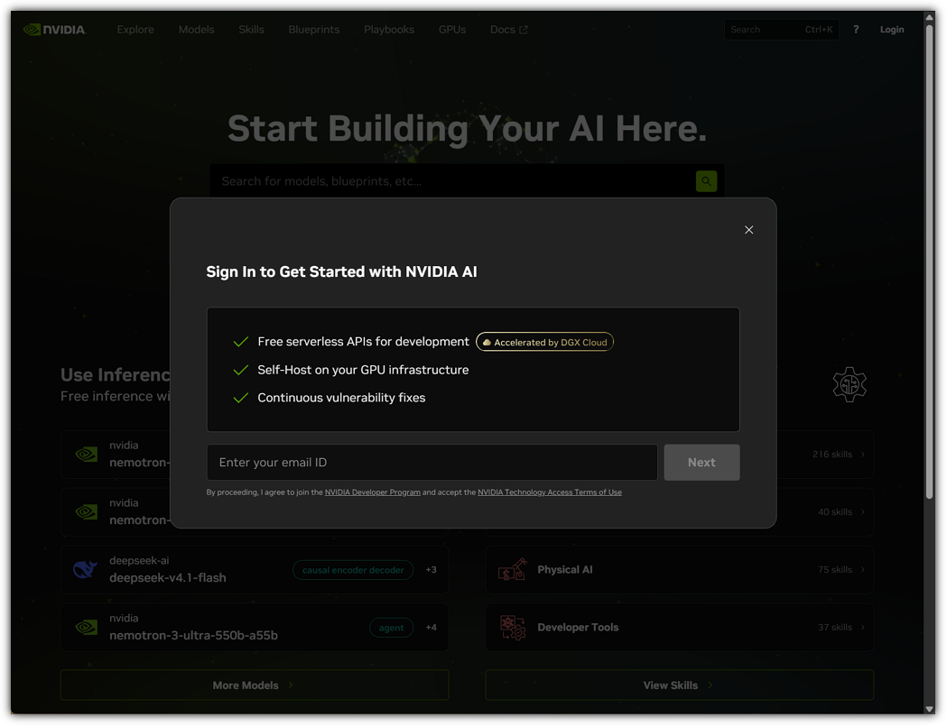Open the Explore menu item
This screenshot has height=726, width=947.
135,30
